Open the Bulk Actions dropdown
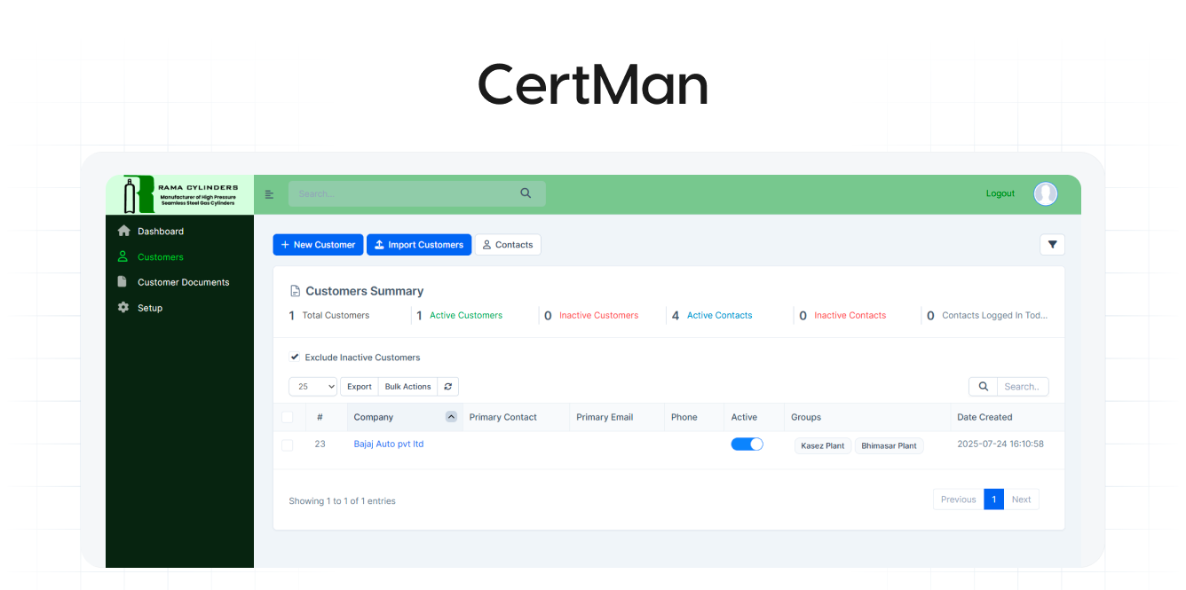Viewport: 1186px width, 590px height. click(x=407, y=387)
